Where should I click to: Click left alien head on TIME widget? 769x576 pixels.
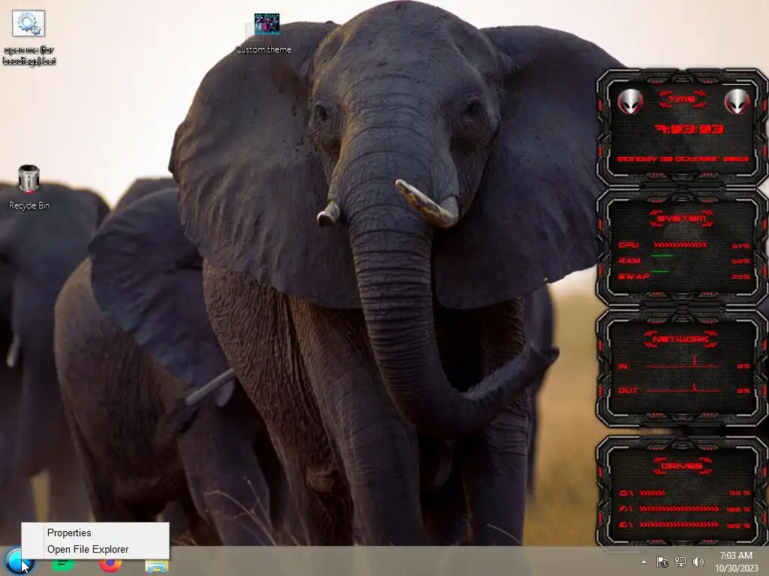point(630,101)
